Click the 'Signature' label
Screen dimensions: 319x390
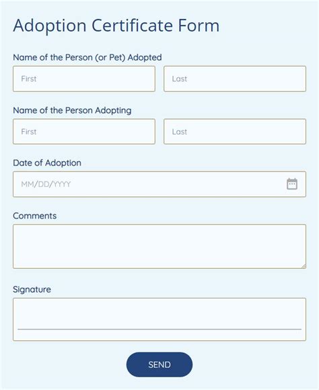tap(32, 290)
